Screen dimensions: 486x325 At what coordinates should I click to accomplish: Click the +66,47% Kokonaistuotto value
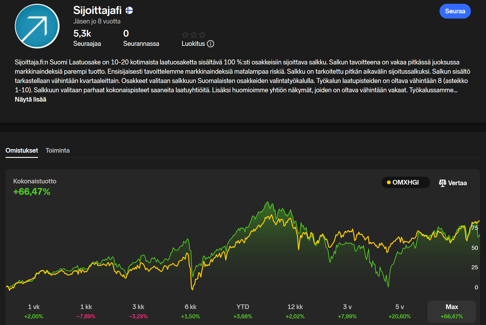coord(32,192)
